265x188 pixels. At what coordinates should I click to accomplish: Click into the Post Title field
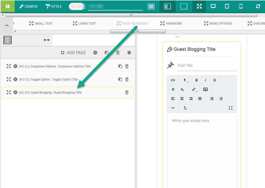pos(207,65)
